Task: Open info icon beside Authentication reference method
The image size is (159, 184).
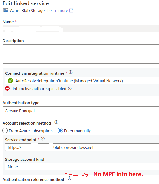Action: (69, 178)
